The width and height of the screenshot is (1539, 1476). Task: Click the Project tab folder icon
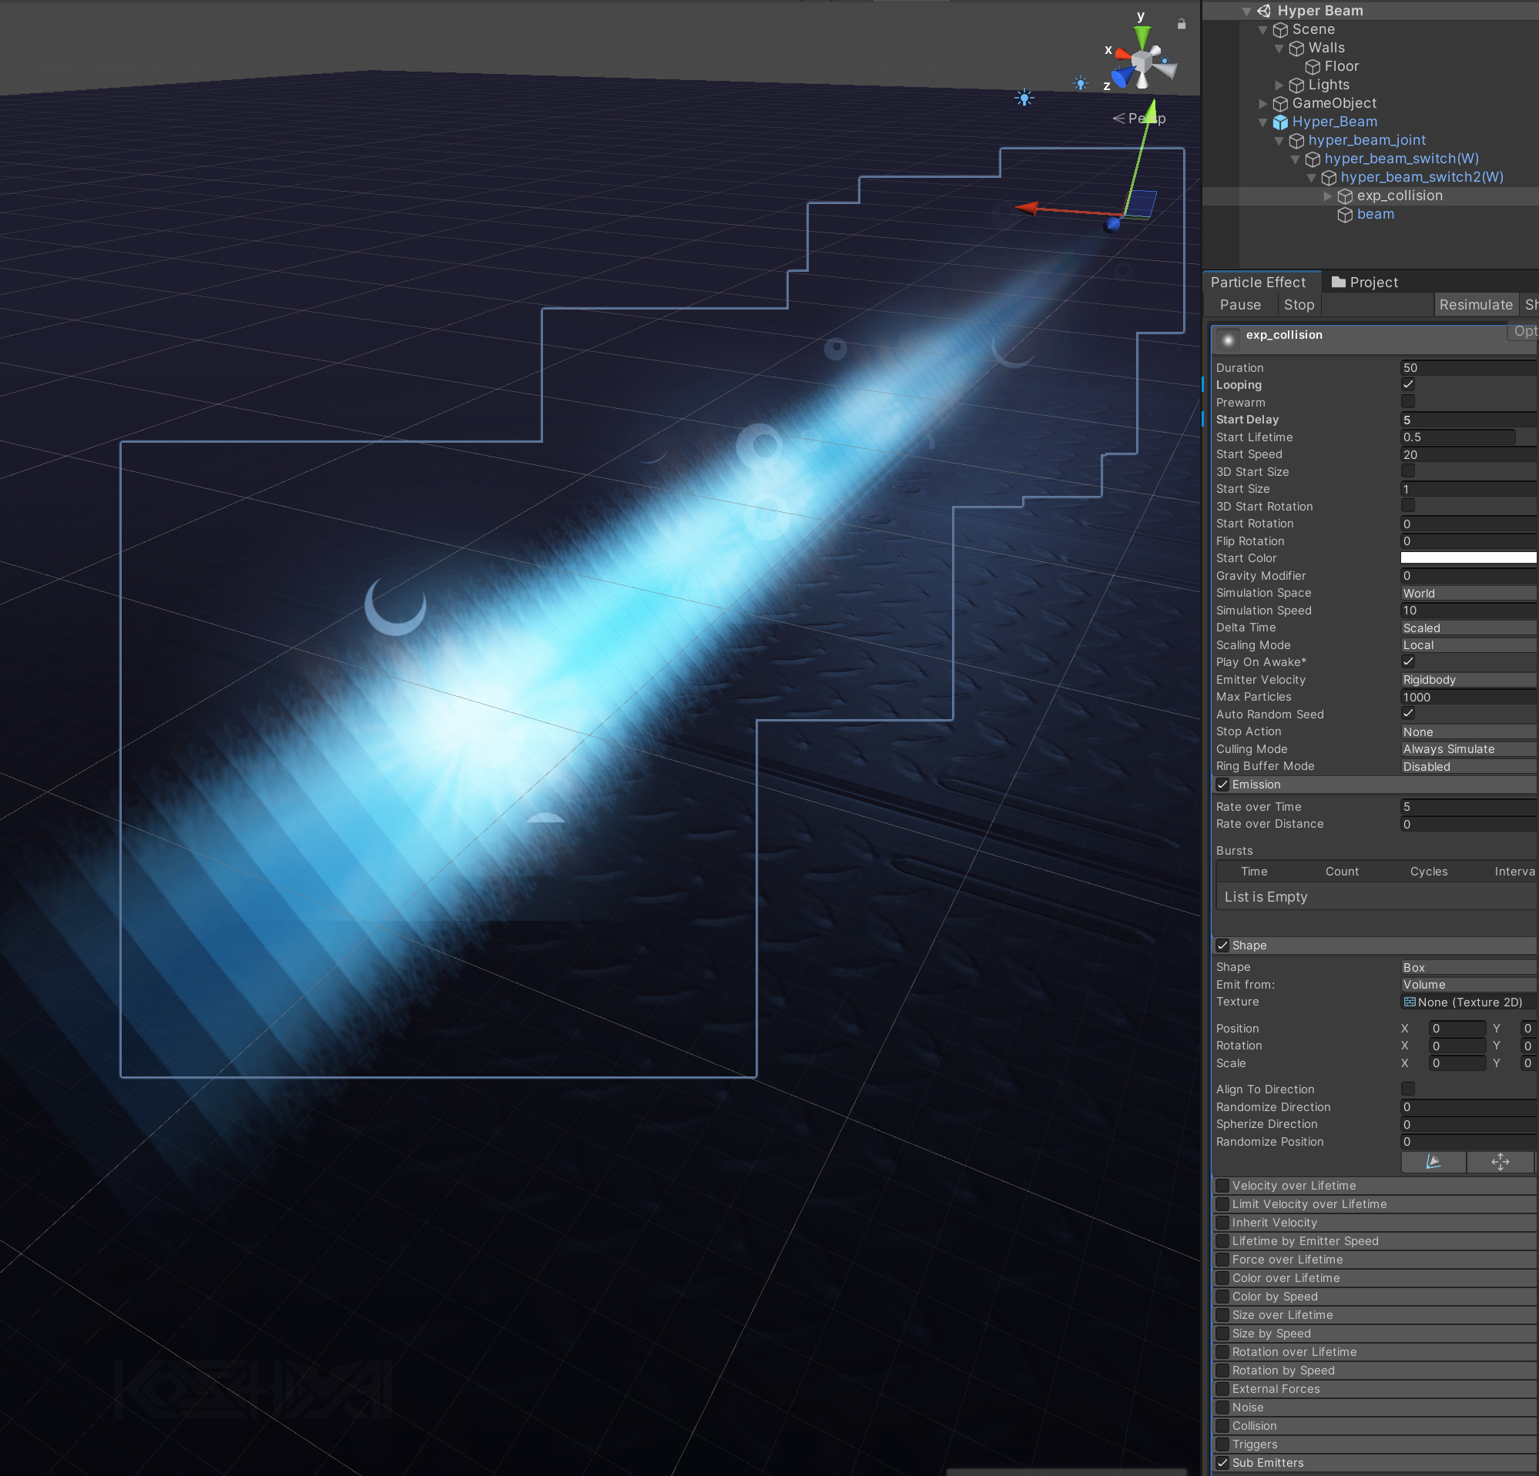point(1339,282)
